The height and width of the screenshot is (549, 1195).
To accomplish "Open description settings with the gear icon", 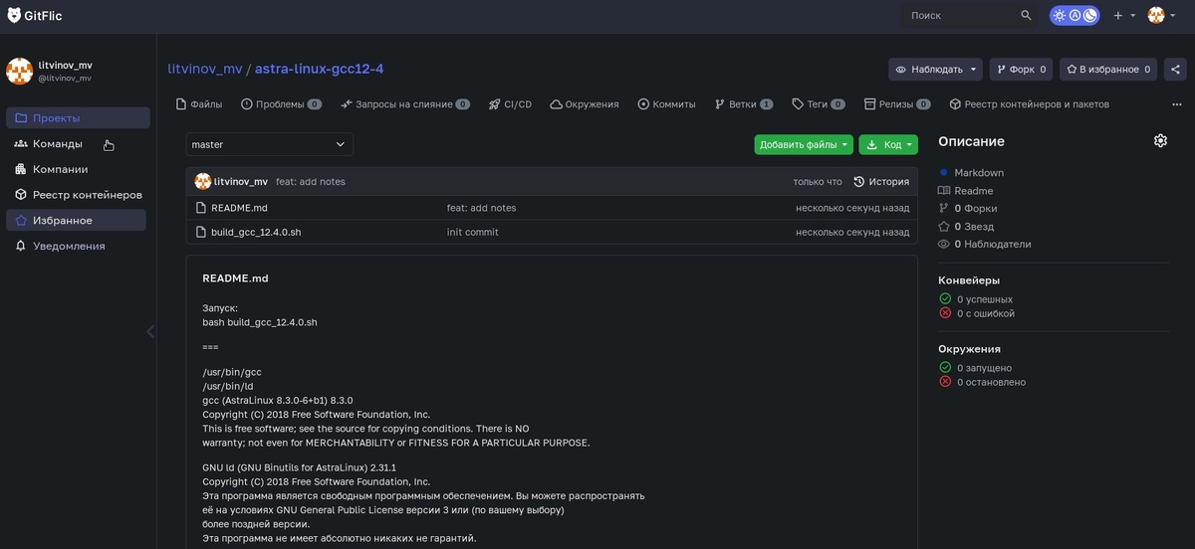I will (1160, 141).
